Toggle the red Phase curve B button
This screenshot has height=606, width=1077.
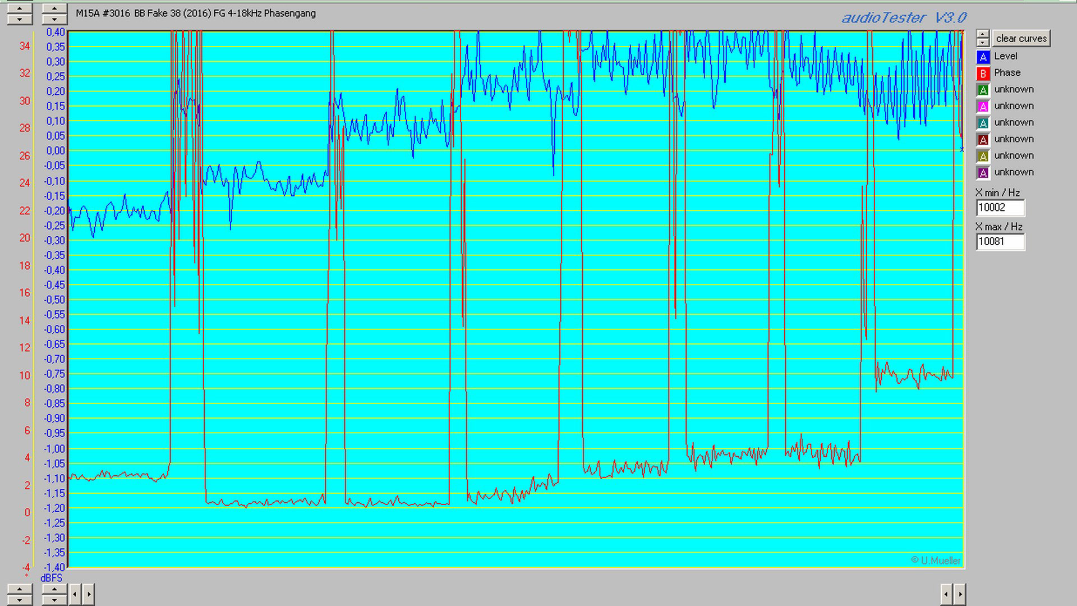coord(983,74)
